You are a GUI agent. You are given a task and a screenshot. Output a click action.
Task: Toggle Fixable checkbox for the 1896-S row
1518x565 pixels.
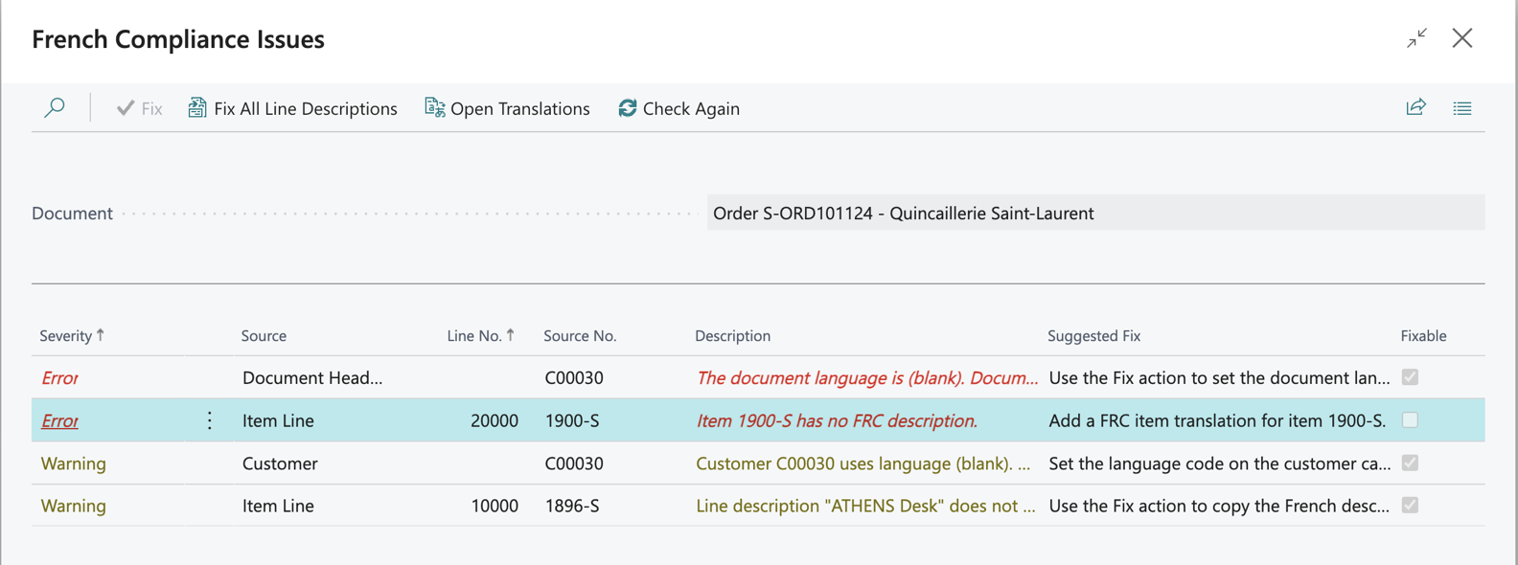[1410, 505]
